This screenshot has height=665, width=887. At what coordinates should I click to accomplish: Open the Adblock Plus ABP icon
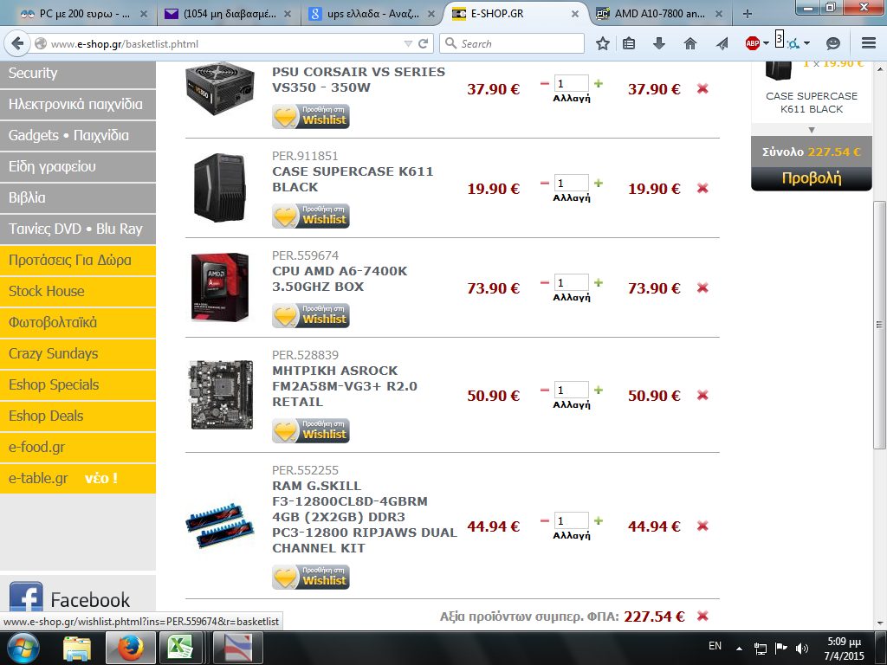pyautogui.click(x=753, y=43)
